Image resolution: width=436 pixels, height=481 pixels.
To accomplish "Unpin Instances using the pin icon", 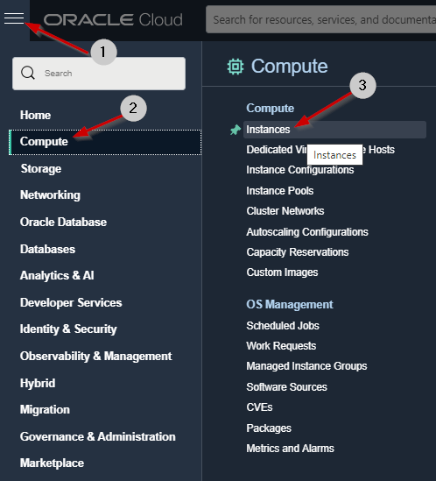I will tap(236, 130).
